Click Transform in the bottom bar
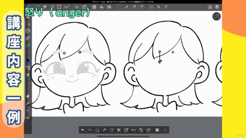 (x=126, y=130)
